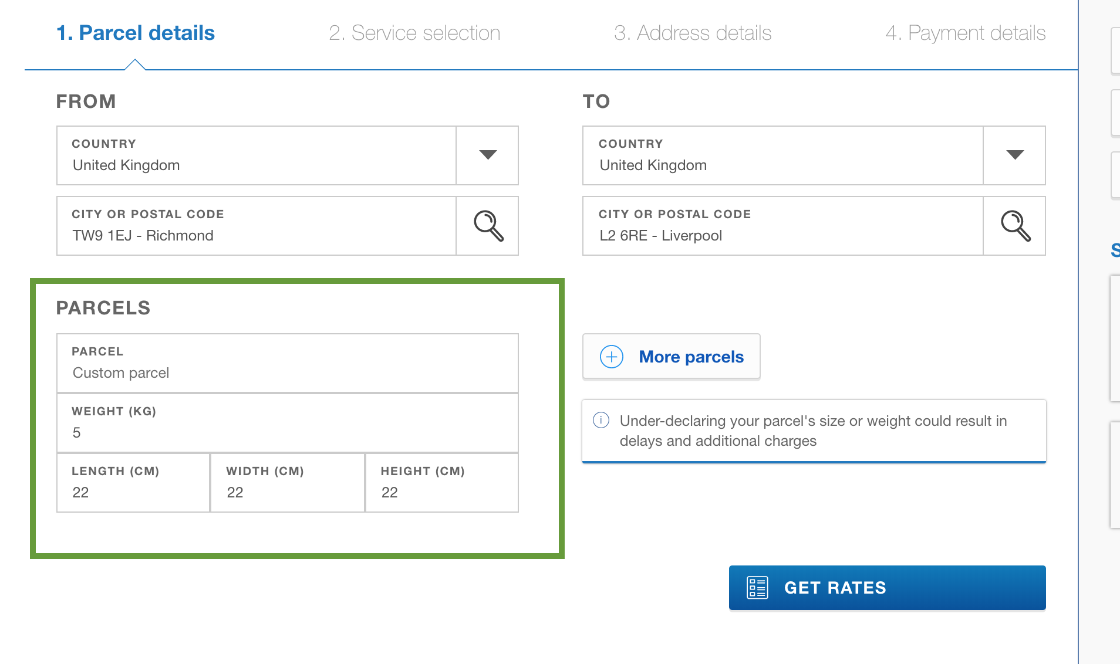Go to Address details step
This screenshot has height=664, width=1120.
coord(693,33)
